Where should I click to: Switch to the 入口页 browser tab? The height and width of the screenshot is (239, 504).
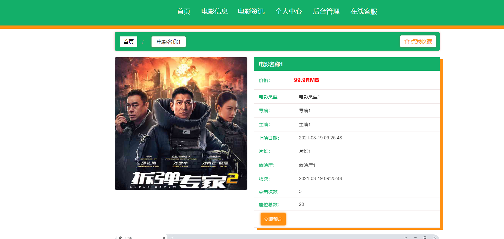click(x=139, y=238)
